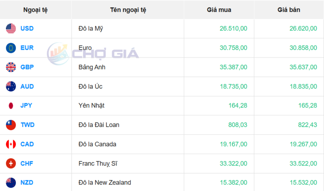Image resolution: width=324 pixels, height=191 pixels.
Task: Click the Swiss flag icon
Action: pos(11,163)
